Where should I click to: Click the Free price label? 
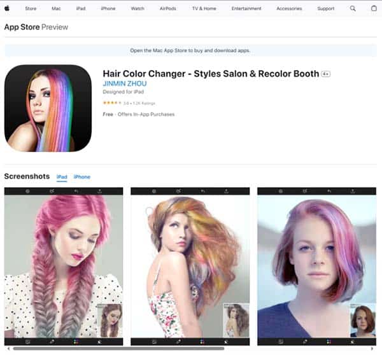tap(108, 114)
